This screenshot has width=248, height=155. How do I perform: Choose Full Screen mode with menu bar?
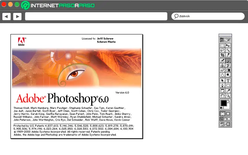[225, 119]
